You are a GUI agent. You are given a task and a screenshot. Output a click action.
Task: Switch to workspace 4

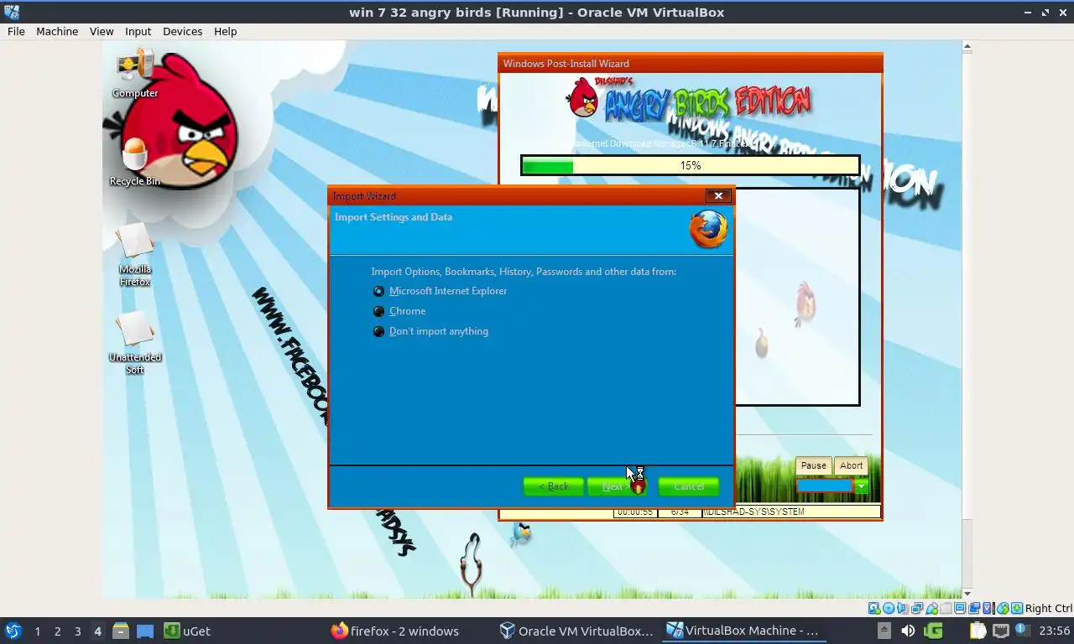(x=97, y=631)
